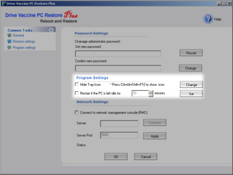Enable Connect to network management console
This screenshot has width=233, height=175.
77,112
